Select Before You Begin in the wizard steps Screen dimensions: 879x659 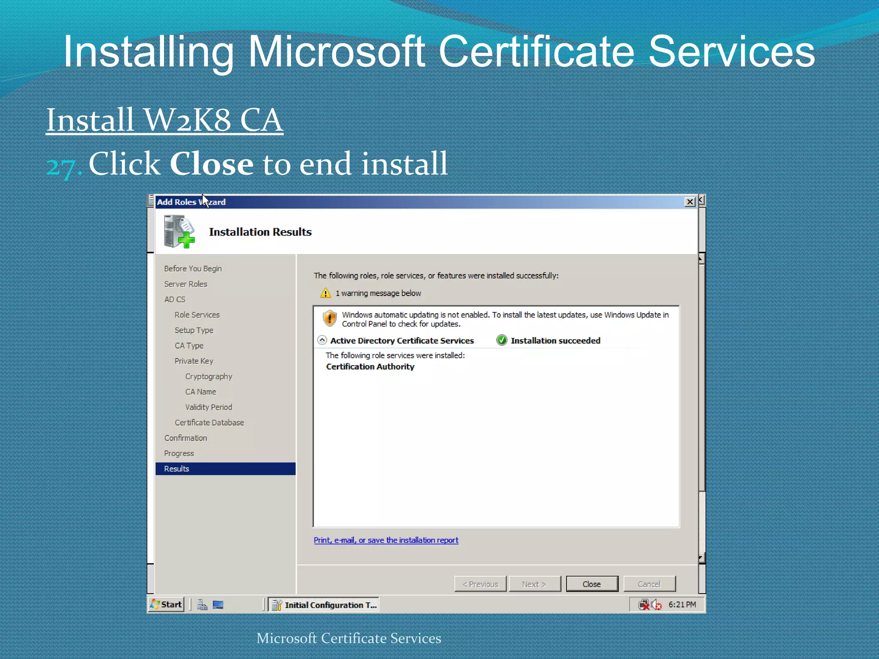(x=193, y=269)
